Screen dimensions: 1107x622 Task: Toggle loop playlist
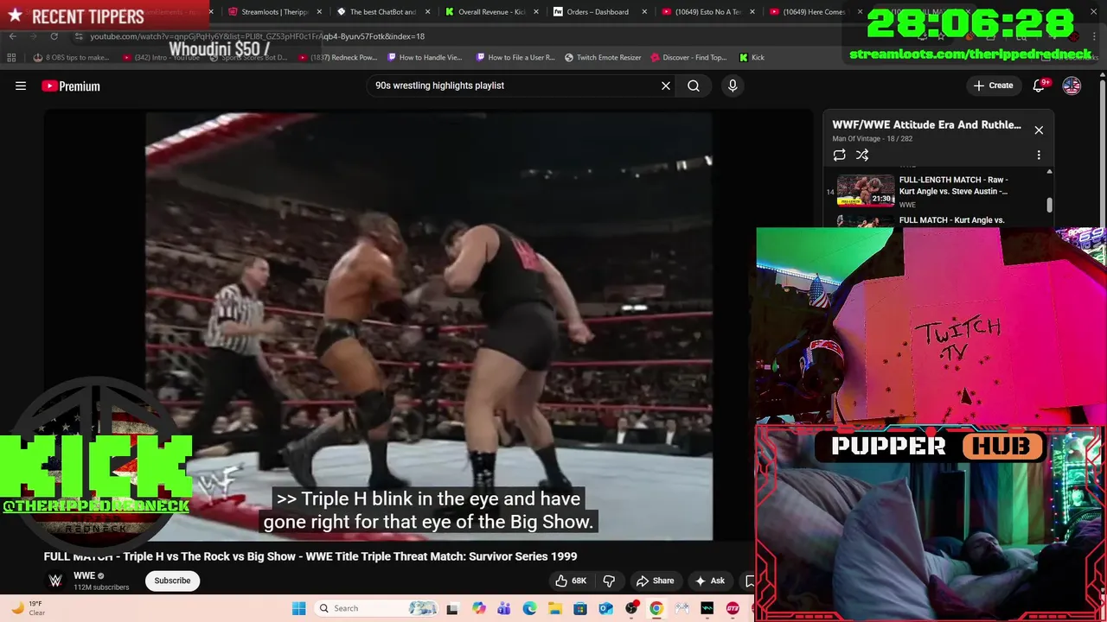[839, 155]
